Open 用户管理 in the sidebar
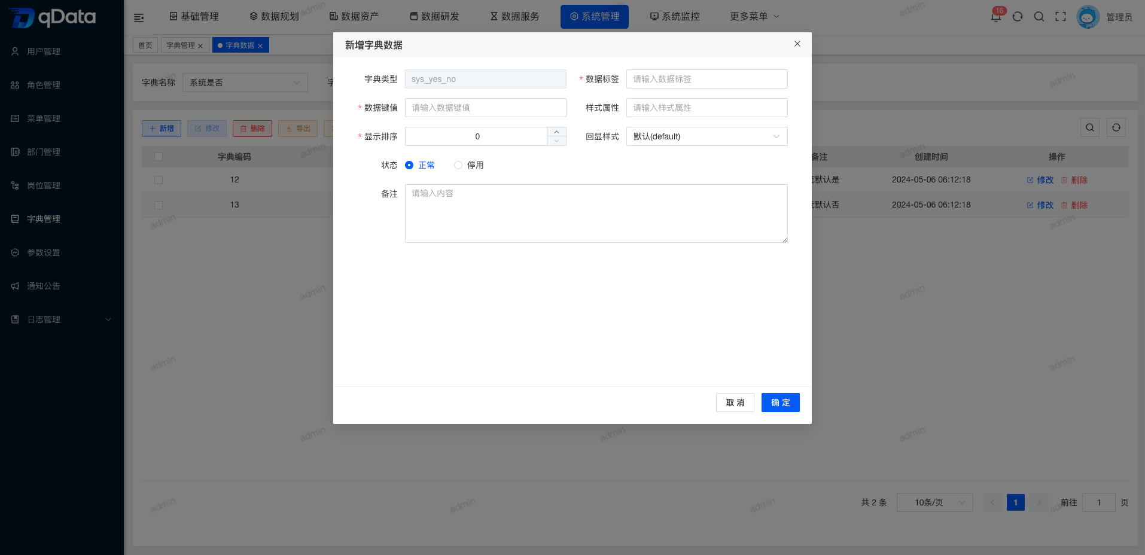The height and width of the screenshot is (555, 1145). [x=62, y=51]
